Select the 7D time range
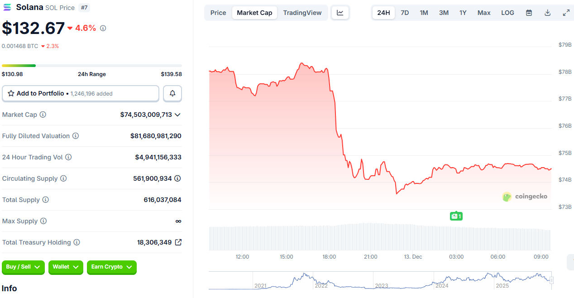This screenshot has height=298, width=574. click(405, 13)
